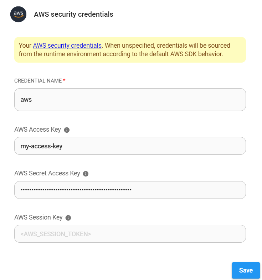The height and width of the screenshot is (280, 262).
Task: Click the AWS Access Key label
Action: coord(37,130)
